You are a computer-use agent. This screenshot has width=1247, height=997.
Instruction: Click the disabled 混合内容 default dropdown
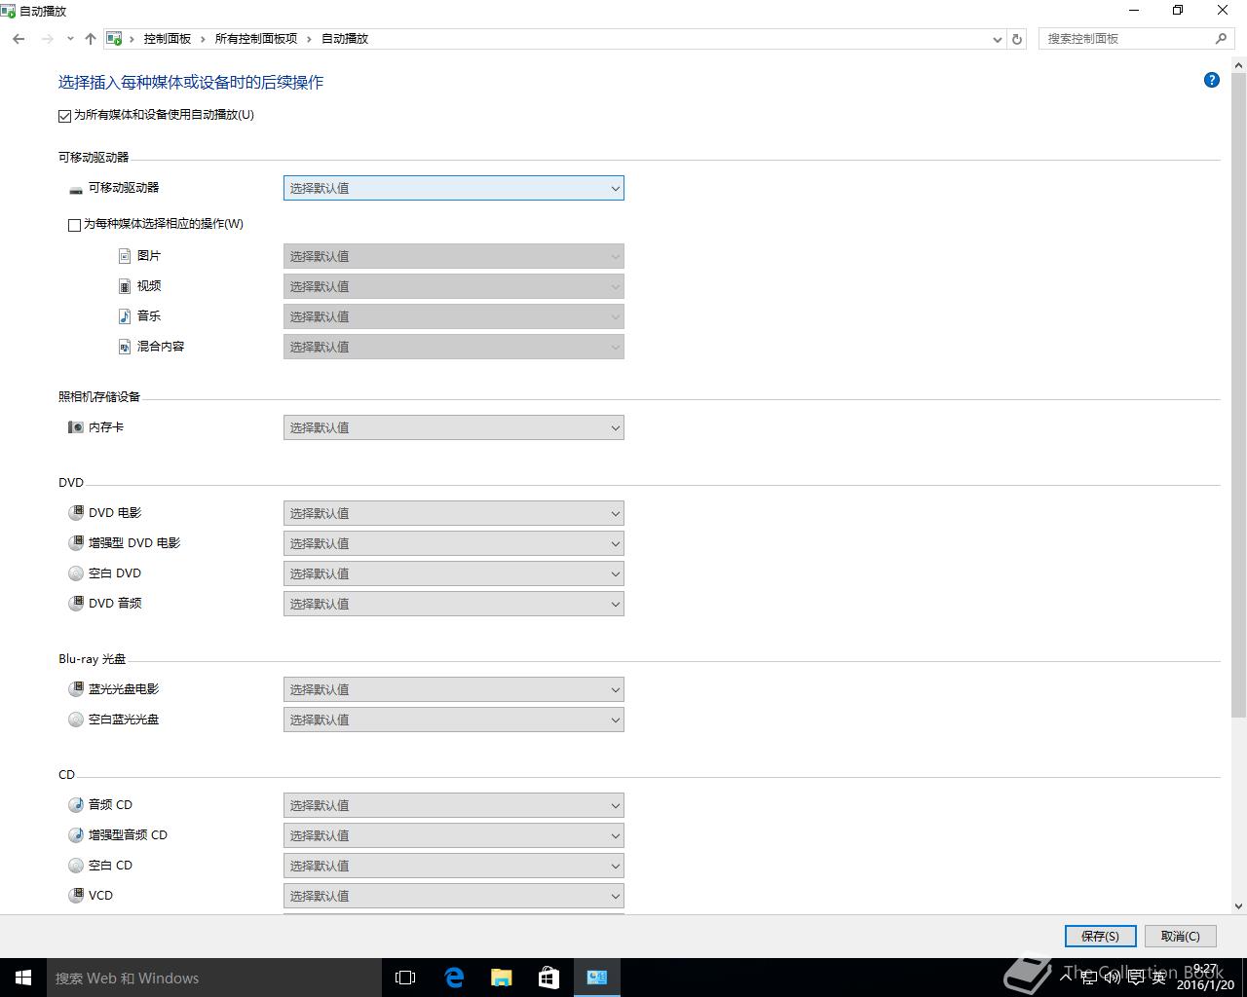(x=454, y=347)
